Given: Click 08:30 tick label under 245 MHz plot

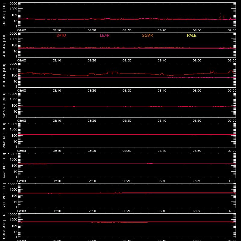Looking at the screenshot, I should [x=127, y=30].
